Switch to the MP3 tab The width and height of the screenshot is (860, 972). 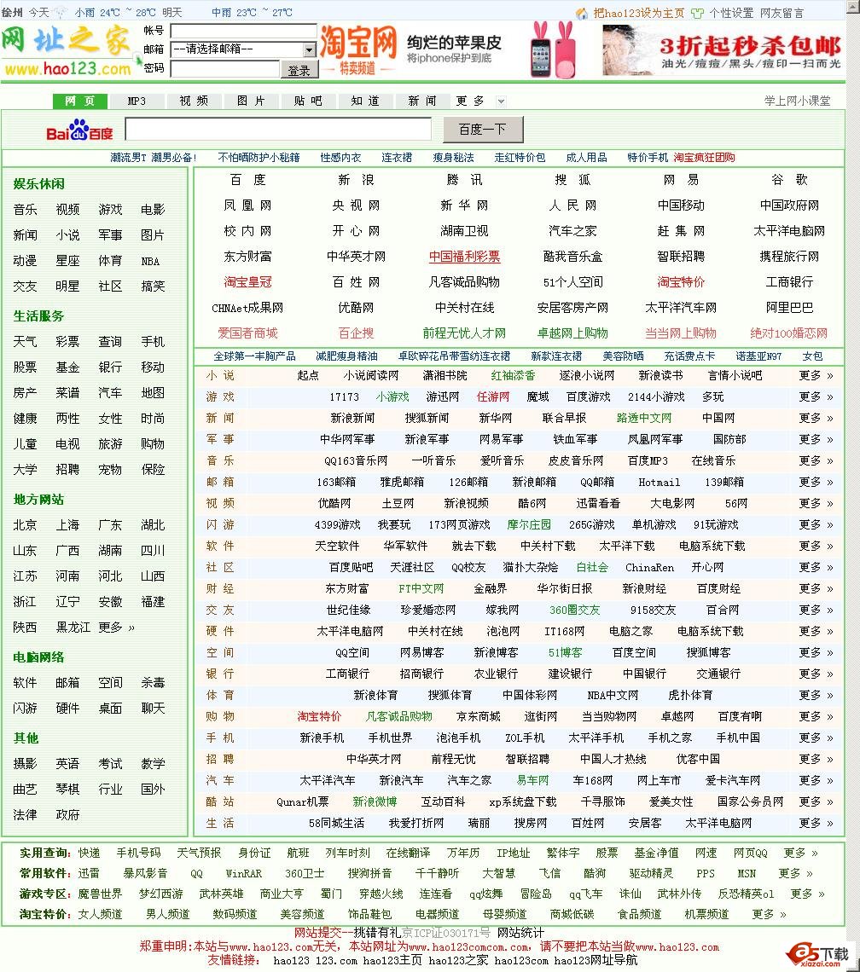click(x=137, y=100)
